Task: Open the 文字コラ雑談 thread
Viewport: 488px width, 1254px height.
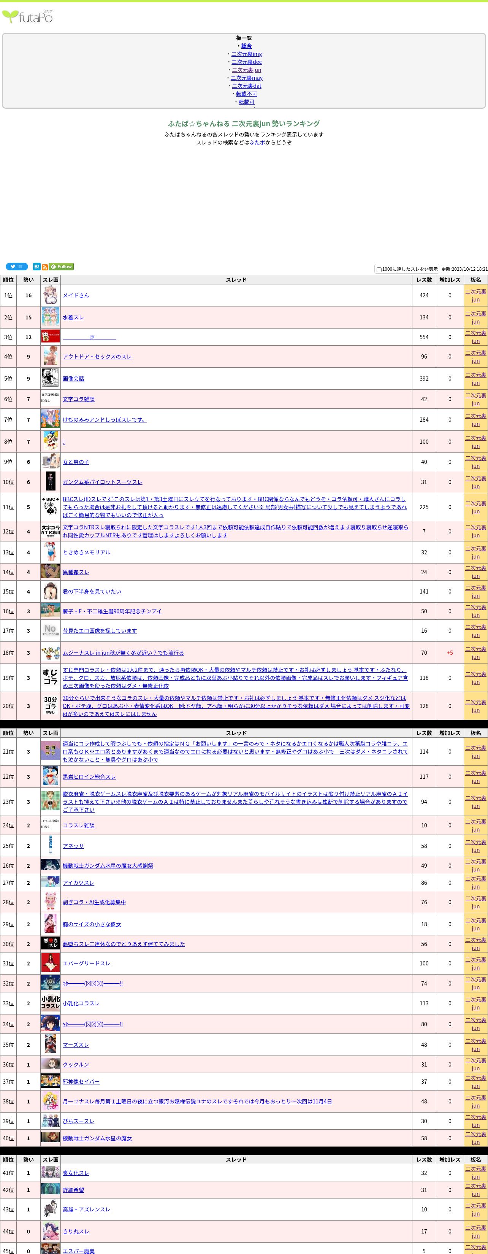Action: tap(79, 399)
